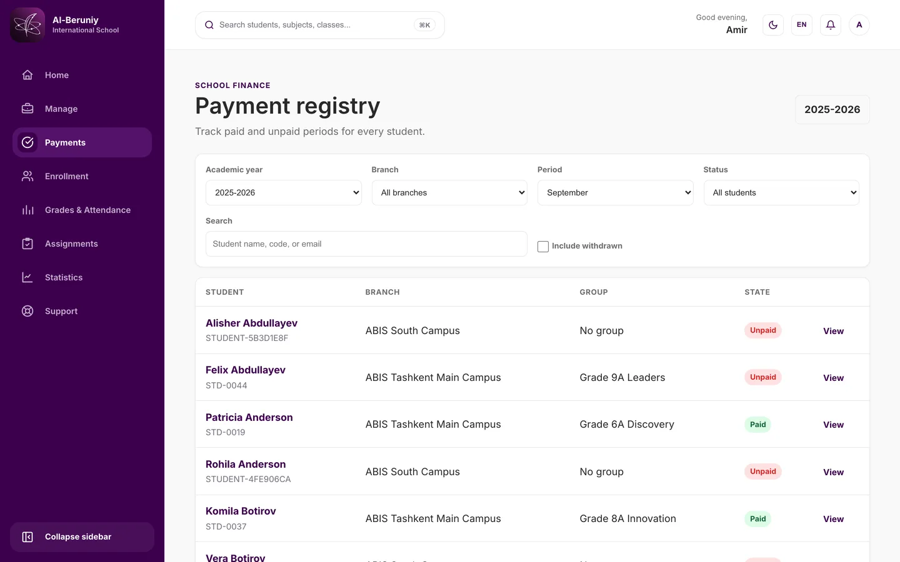Click the Collapse sidebar label
This screenshot has height=562, width=900.
tap(78, 537)
